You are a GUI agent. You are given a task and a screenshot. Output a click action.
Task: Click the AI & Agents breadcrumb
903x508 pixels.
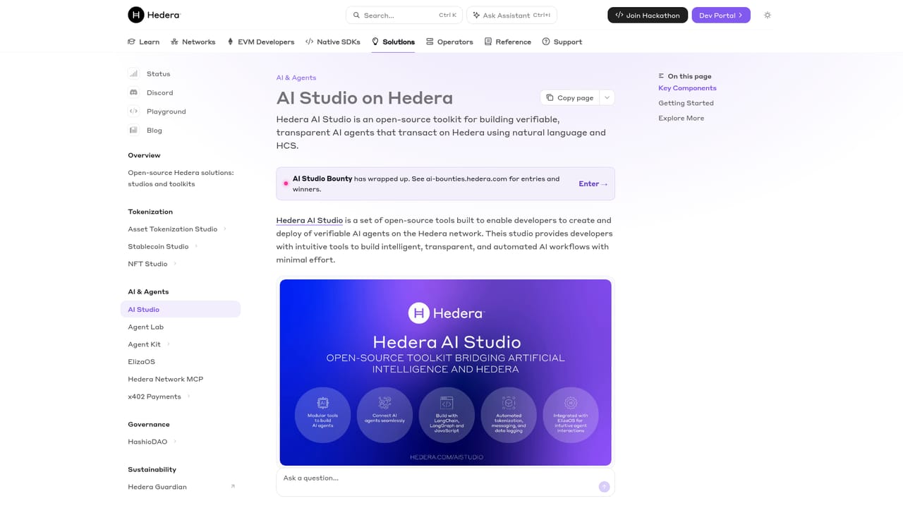click(x=296, y=78)
